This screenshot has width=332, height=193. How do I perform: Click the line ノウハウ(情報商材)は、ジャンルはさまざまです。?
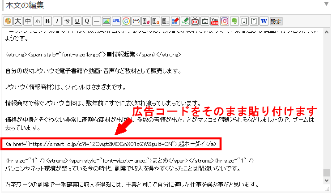tap(66, 87)
